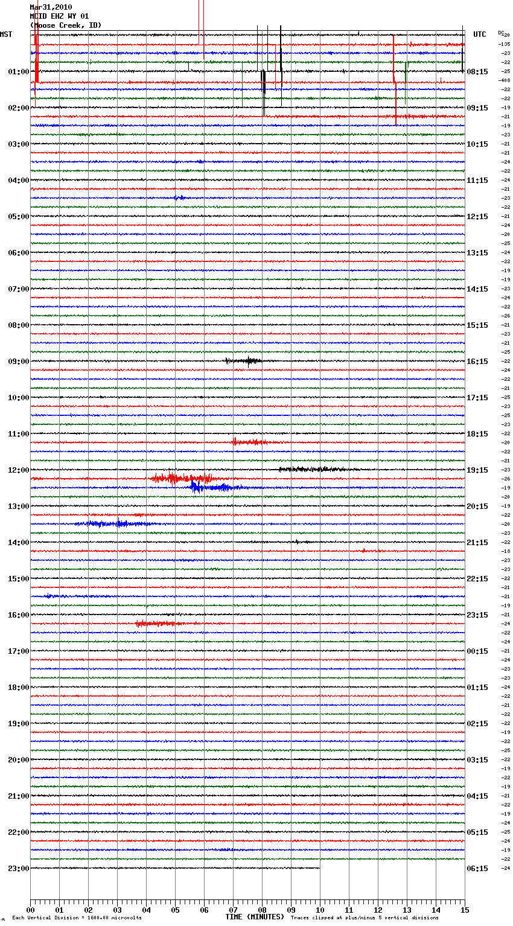Screen dimensions: 513x926
Task: Click the bottom minute-axis tick label "00"
Action: coord(30,910)
